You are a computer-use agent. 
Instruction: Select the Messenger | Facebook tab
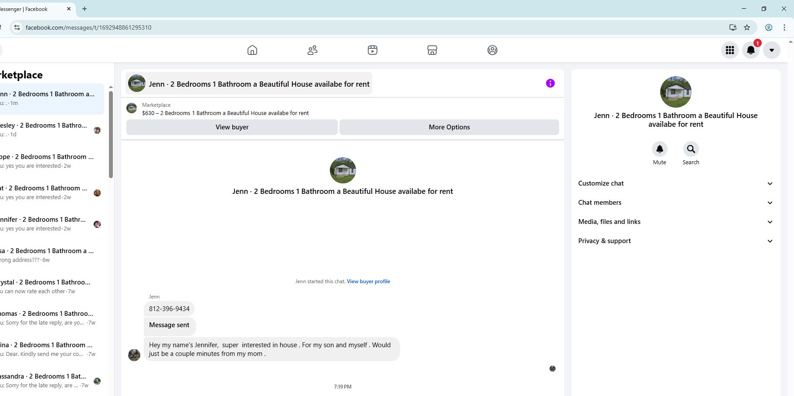[x=31, y=9]
